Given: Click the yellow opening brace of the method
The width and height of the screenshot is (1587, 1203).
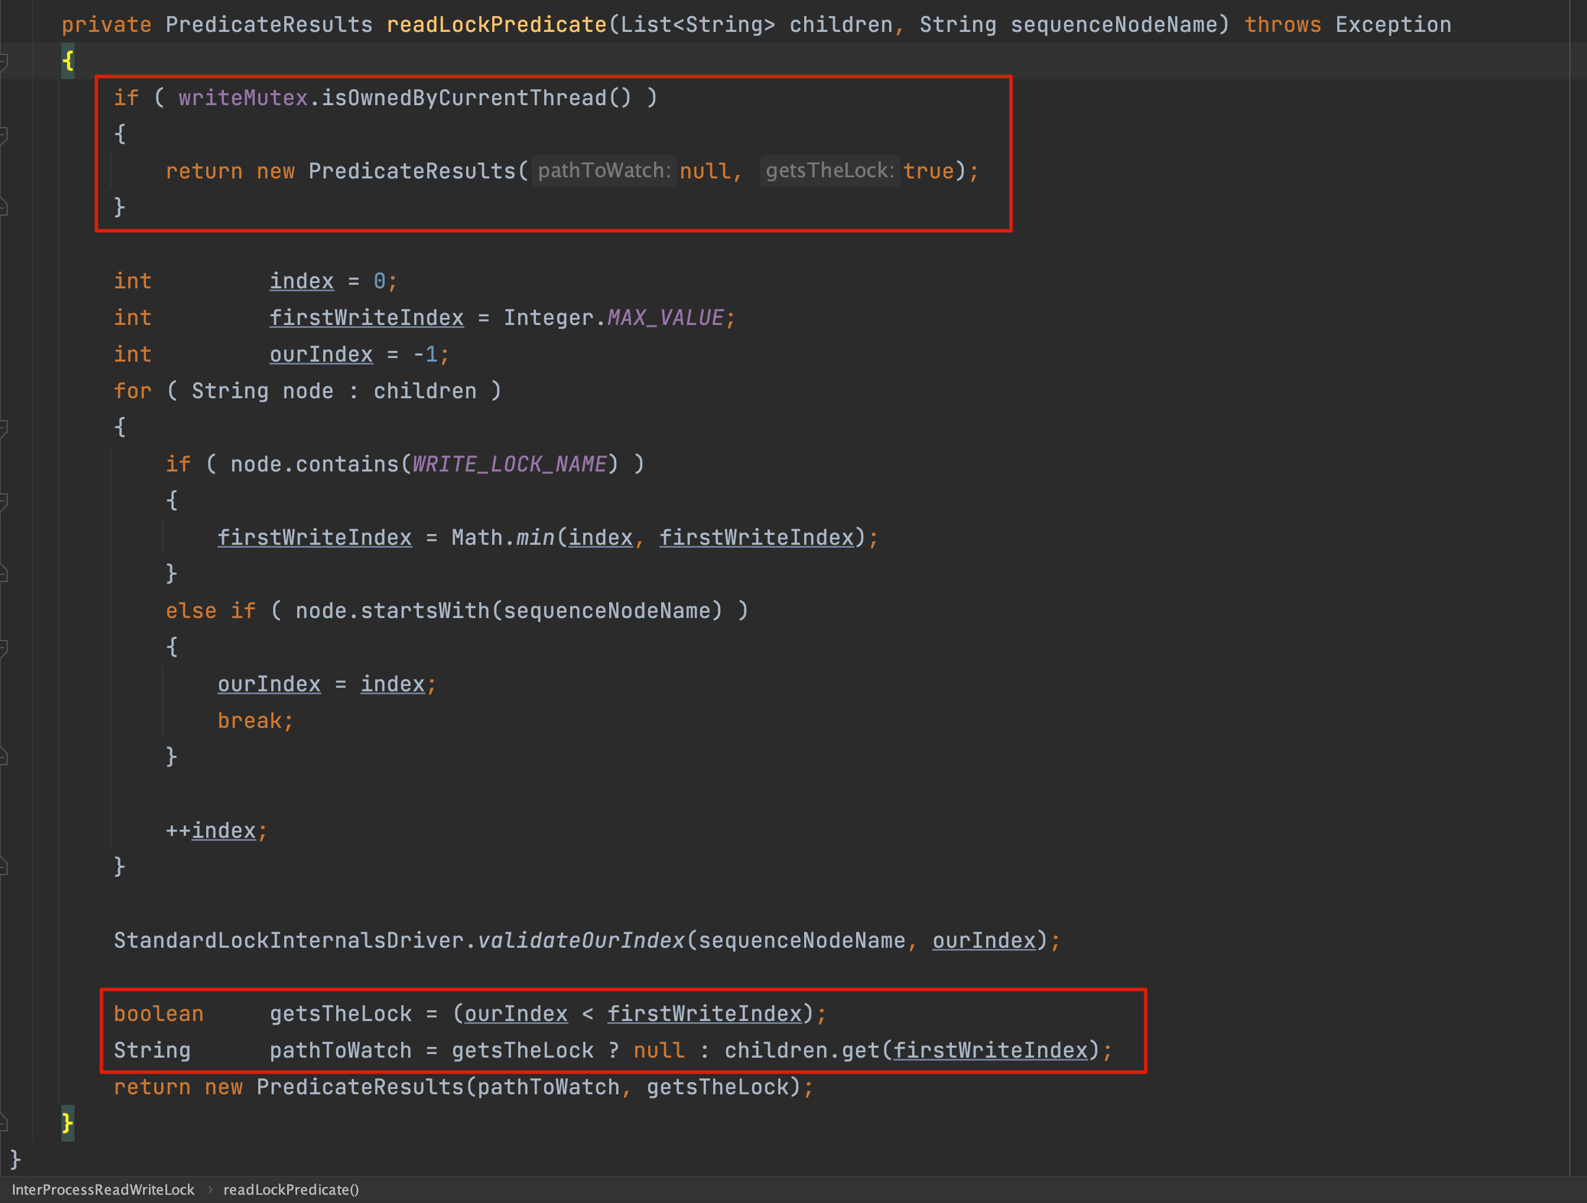Looking at the screenshot, I should (67, 61).
